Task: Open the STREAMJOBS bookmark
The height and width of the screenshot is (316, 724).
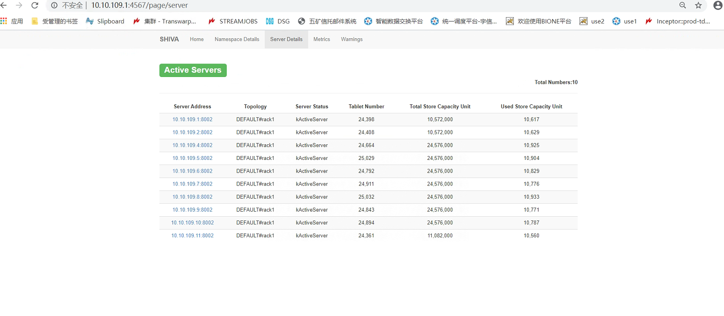Action: pyautogui.click(x=233, y=21)
